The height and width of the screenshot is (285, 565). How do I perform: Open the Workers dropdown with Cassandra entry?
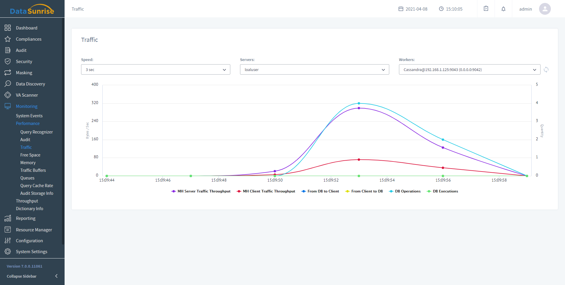469,70
